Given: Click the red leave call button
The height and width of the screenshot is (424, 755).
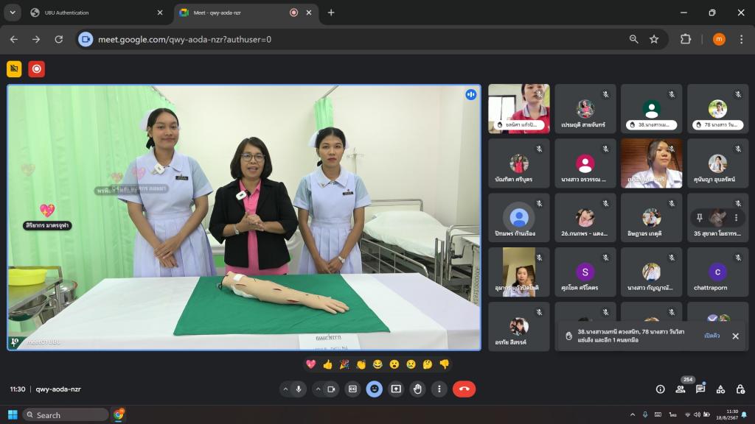Looking at the screenshot, I should coord(464,389).
